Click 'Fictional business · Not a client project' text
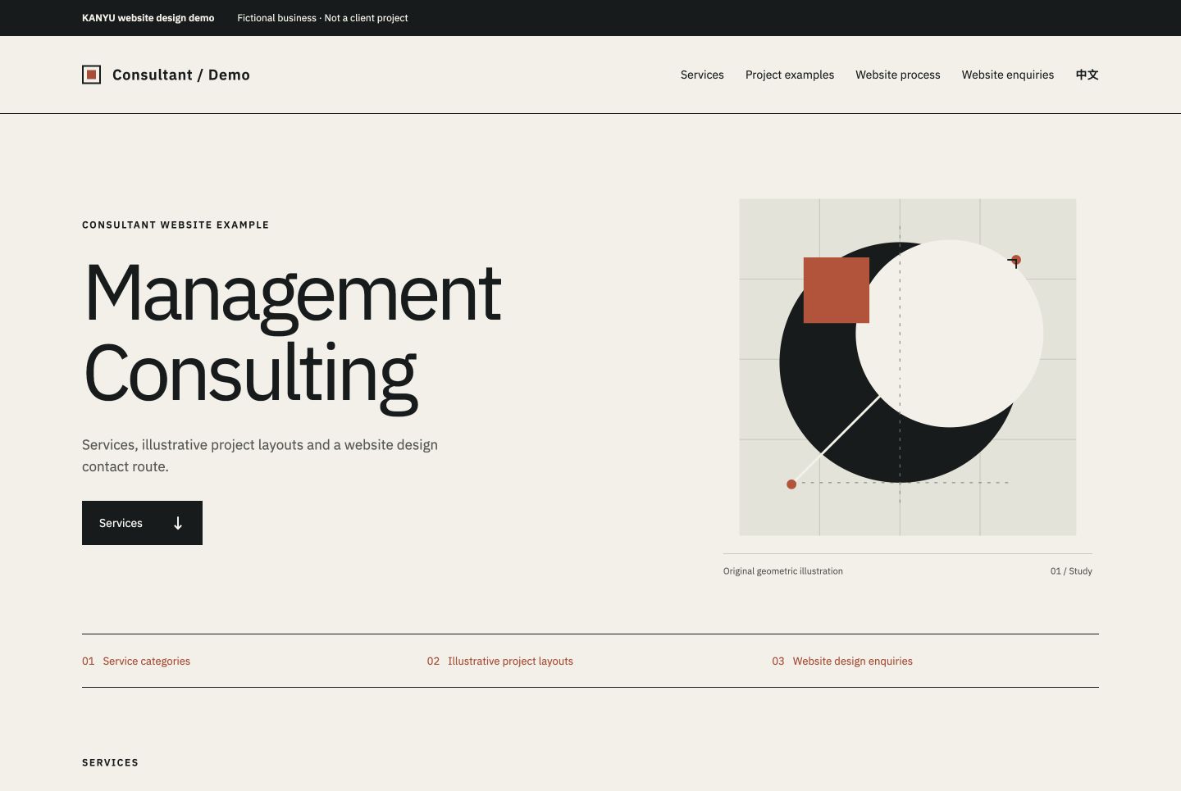 tap(322, 18)
